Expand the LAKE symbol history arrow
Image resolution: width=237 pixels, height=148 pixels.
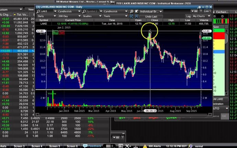(x=55, y=11)
